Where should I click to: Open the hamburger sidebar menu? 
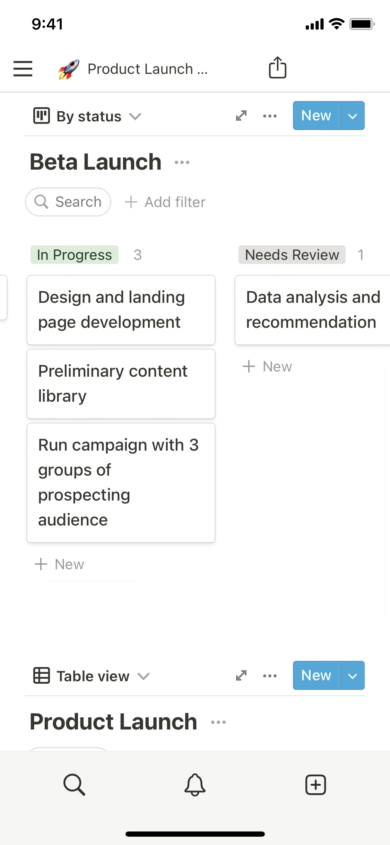click(x=23, y=68)
